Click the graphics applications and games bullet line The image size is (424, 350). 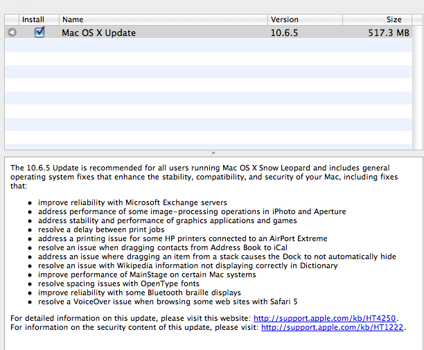pyautogui.click(x=168, y=220)
